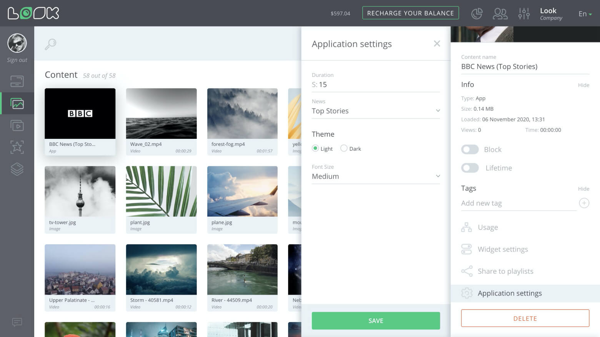This screenshot has height=337, width=600.
Task: Open the users icon in header
Action: click(500, 13)
